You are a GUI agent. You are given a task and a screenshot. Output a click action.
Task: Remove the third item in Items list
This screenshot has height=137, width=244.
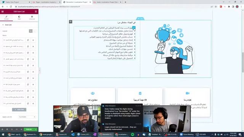pyautogui.click(x=33, y=53)
